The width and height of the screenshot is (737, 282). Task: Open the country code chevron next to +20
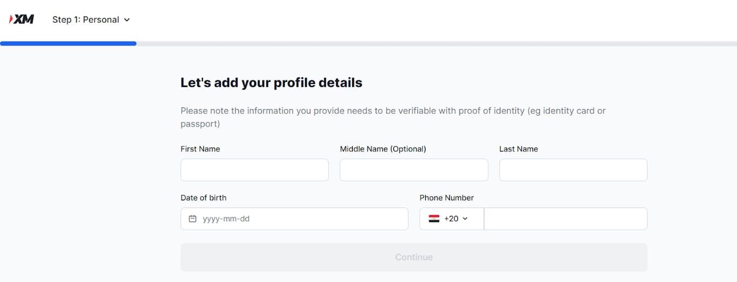tap(465, 219)
